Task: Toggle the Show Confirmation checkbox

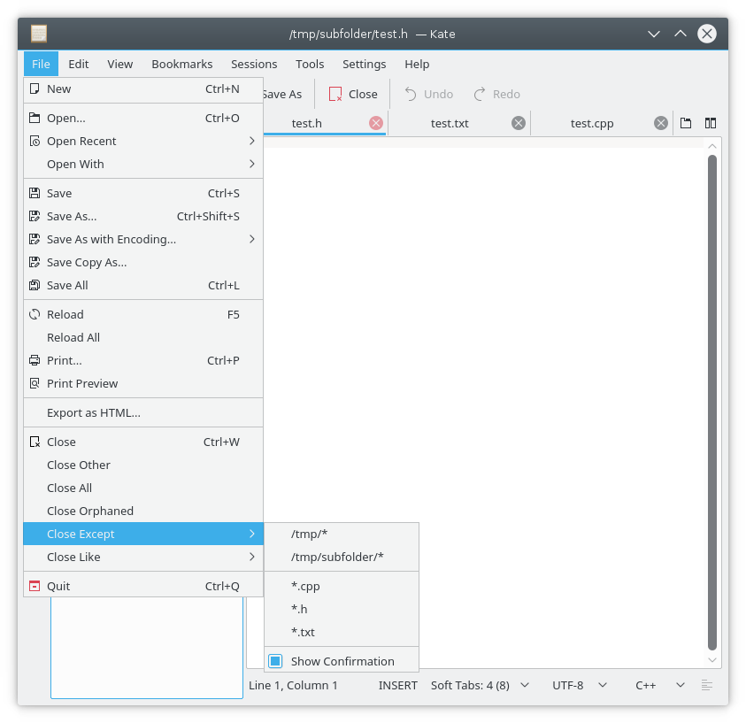Action: (275, 661)
